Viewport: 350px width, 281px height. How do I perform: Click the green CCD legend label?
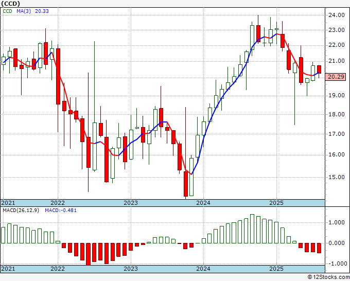tap(8, 11)
